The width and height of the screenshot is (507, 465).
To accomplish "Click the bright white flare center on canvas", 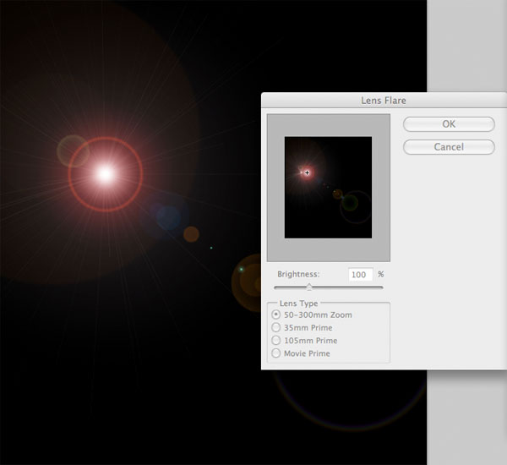I will pyautogui.click(x=106, y=174).
